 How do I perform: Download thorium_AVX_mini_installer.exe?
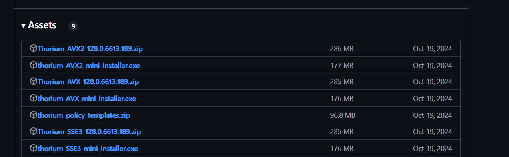point(87,99)
